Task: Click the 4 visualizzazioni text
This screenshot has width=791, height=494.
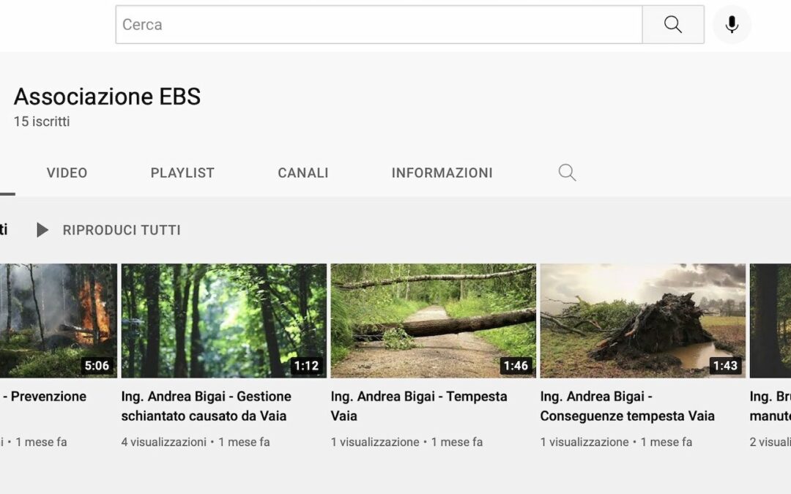Action: (x=164, y=441)
